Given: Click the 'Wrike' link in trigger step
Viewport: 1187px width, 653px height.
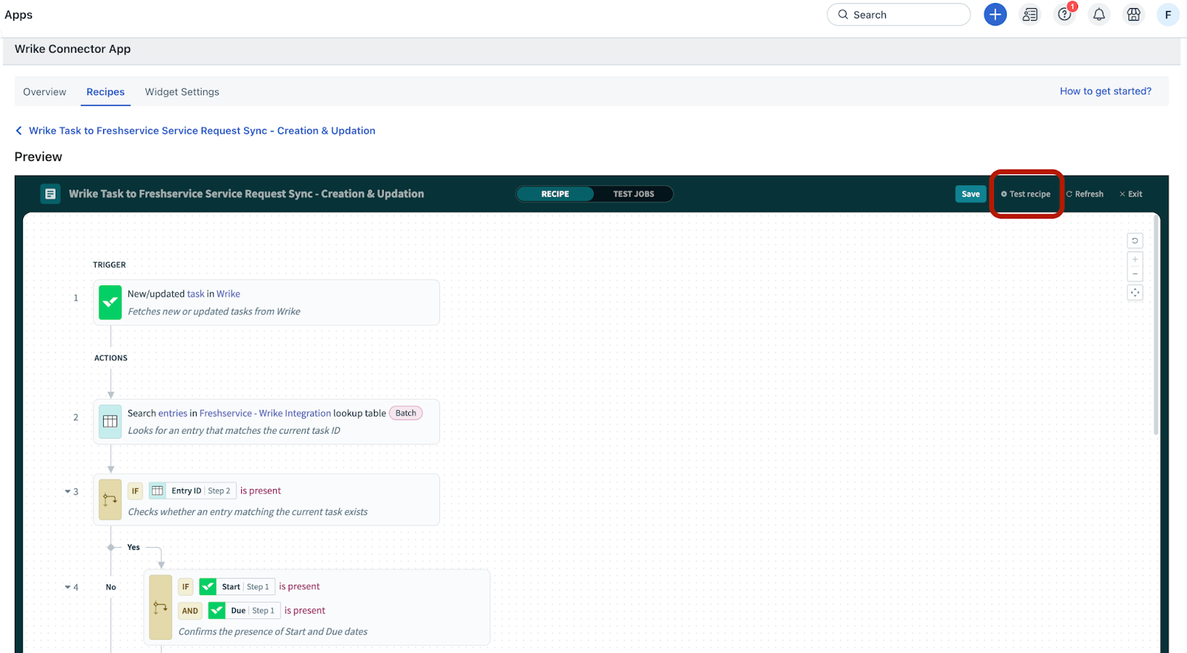Looking at the screenshot, I should [x=228, y=294].
